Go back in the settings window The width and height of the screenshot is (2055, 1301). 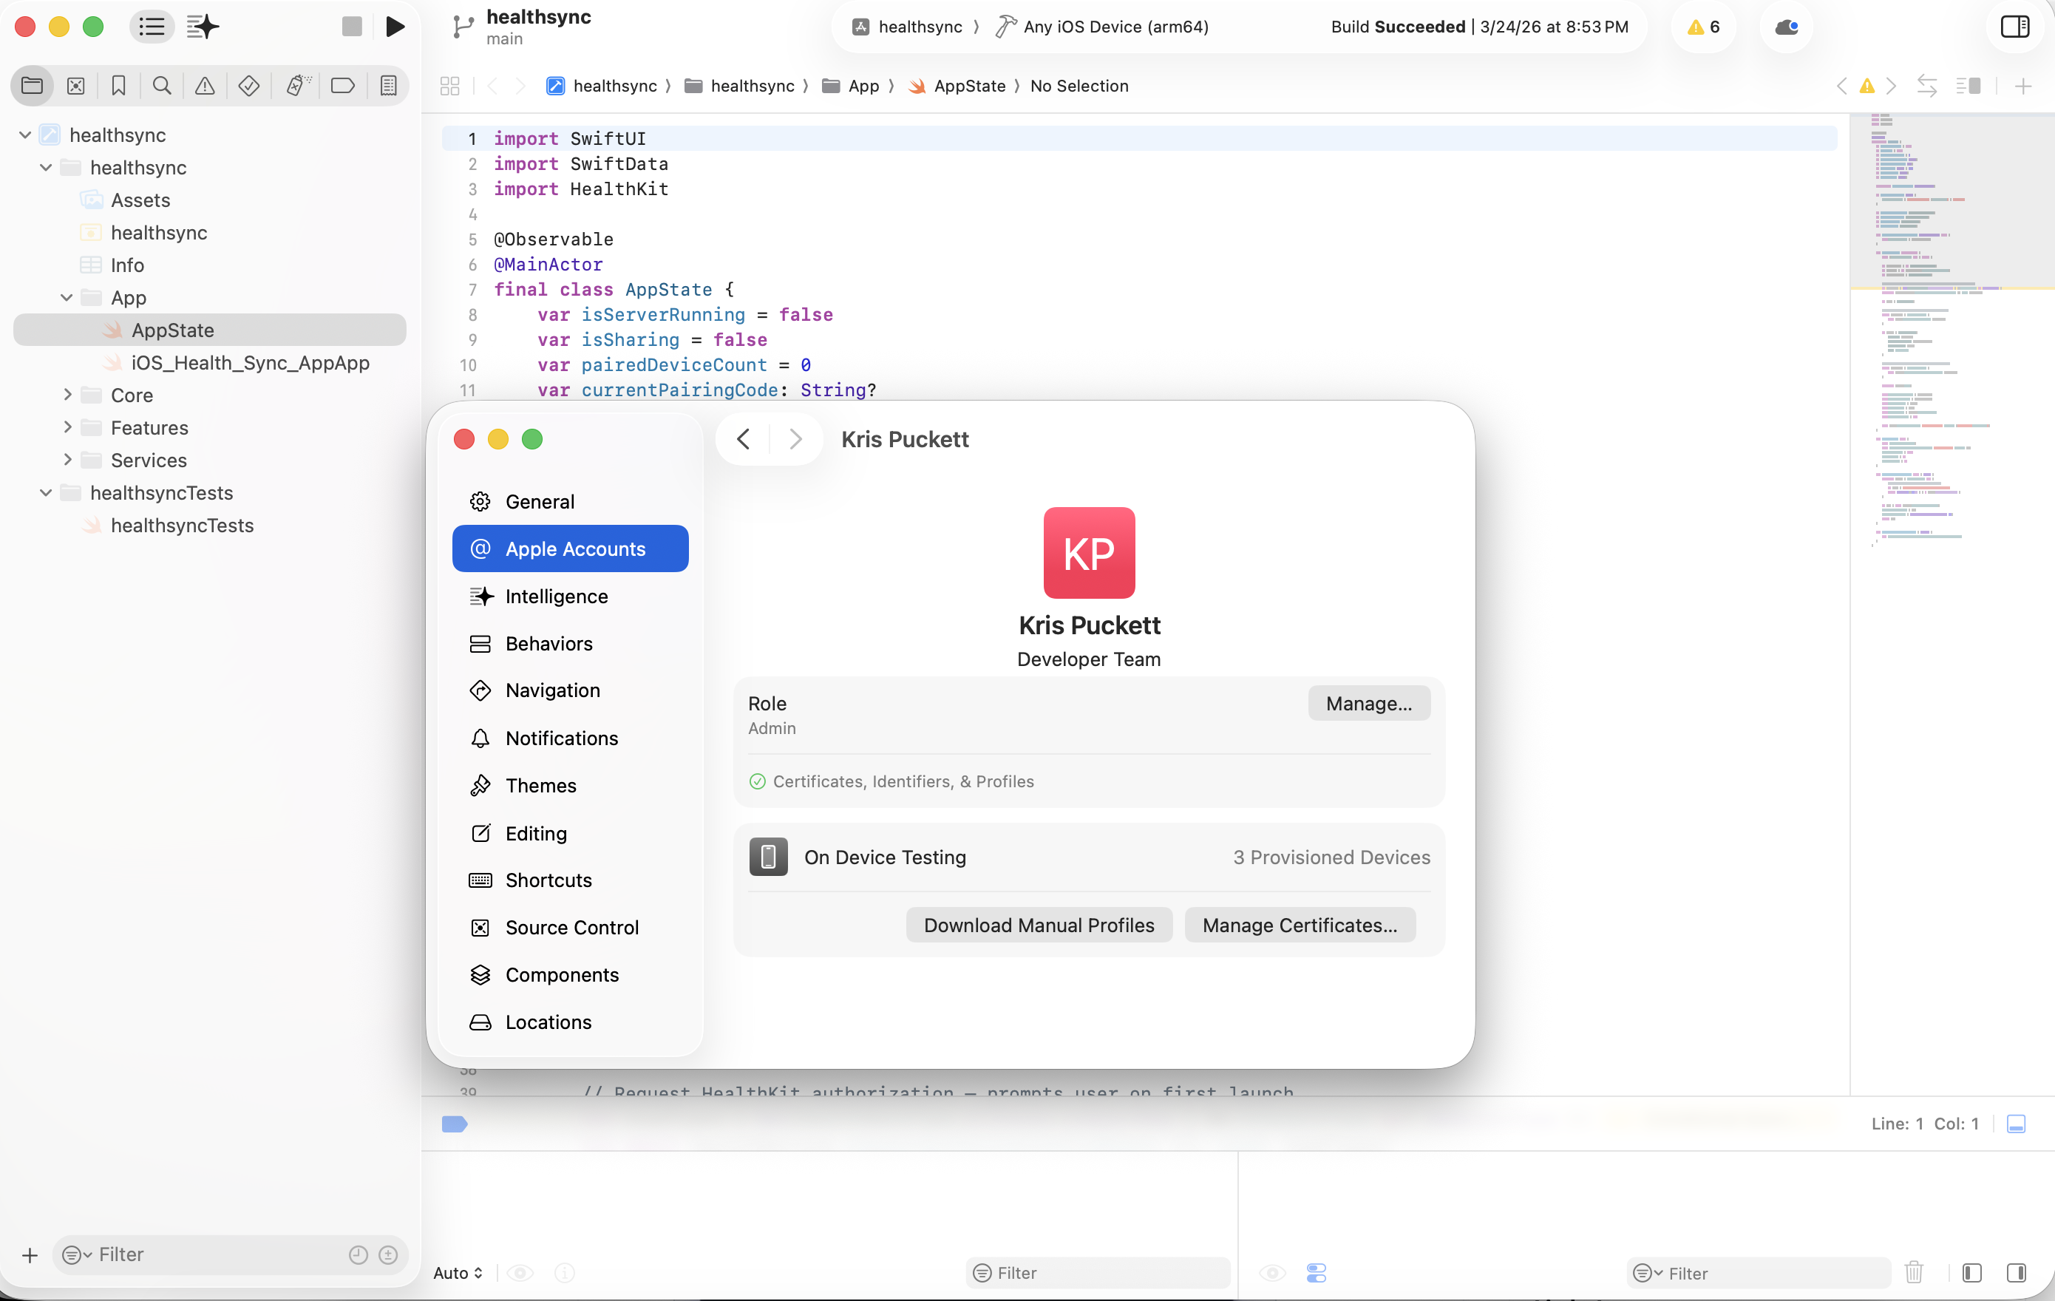click(744, 439)
